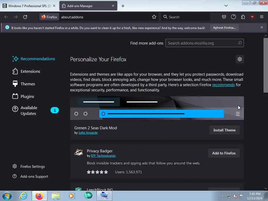Open Themes category in sidebar
The height and width of the screenshot is (201, 268).
point(24,84)
